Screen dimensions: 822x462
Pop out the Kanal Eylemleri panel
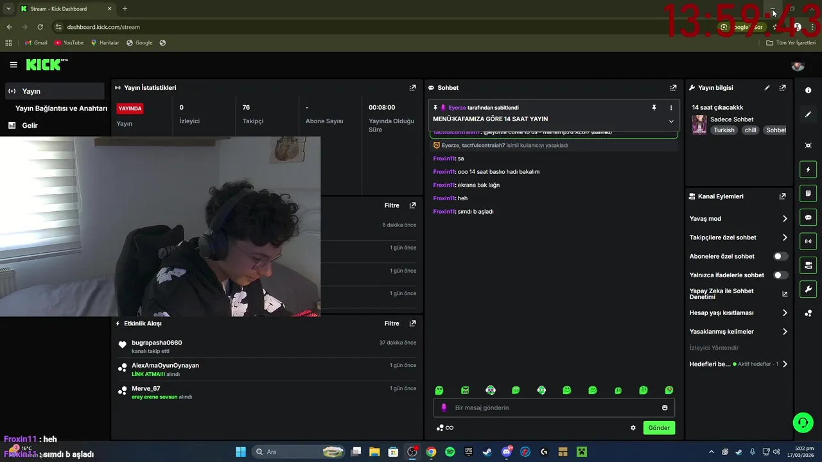pyautogui.click(x=782, y=196)
